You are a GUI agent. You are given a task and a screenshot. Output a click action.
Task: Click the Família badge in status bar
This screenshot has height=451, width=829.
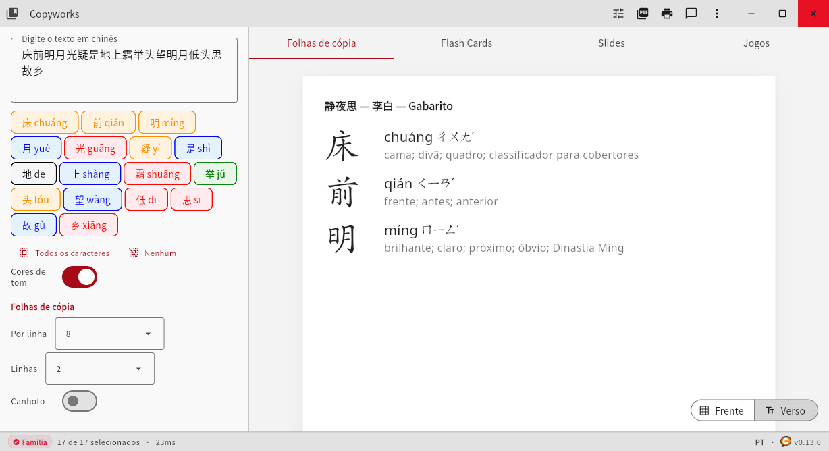pyautogui.click(x=30, y=442)
